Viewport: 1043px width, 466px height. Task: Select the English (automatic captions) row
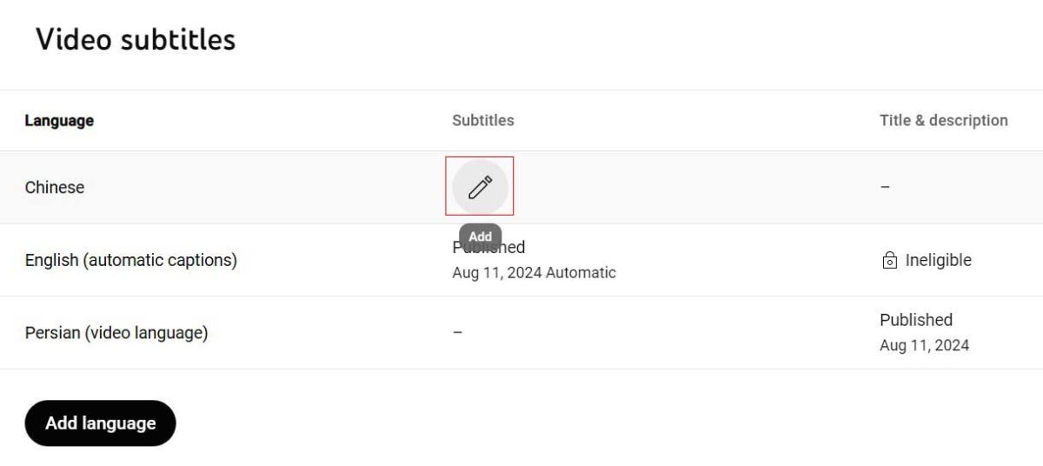pyautogui.click(x=521, y=260)
